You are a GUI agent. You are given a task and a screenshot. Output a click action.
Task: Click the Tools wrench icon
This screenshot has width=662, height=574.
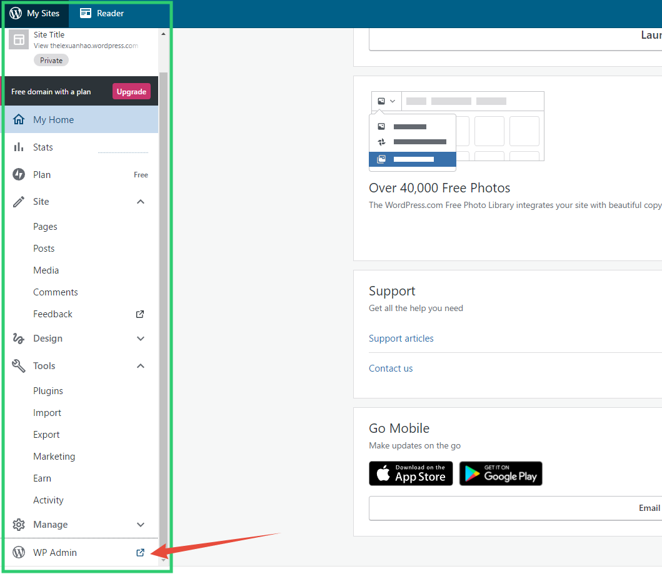tap(19, 365)
